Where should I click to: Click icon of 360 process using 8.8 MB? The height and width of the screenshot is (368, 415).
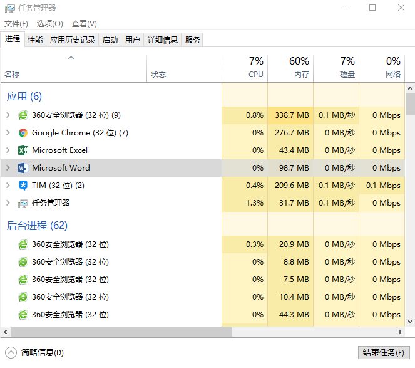click(x=23, y=262)
